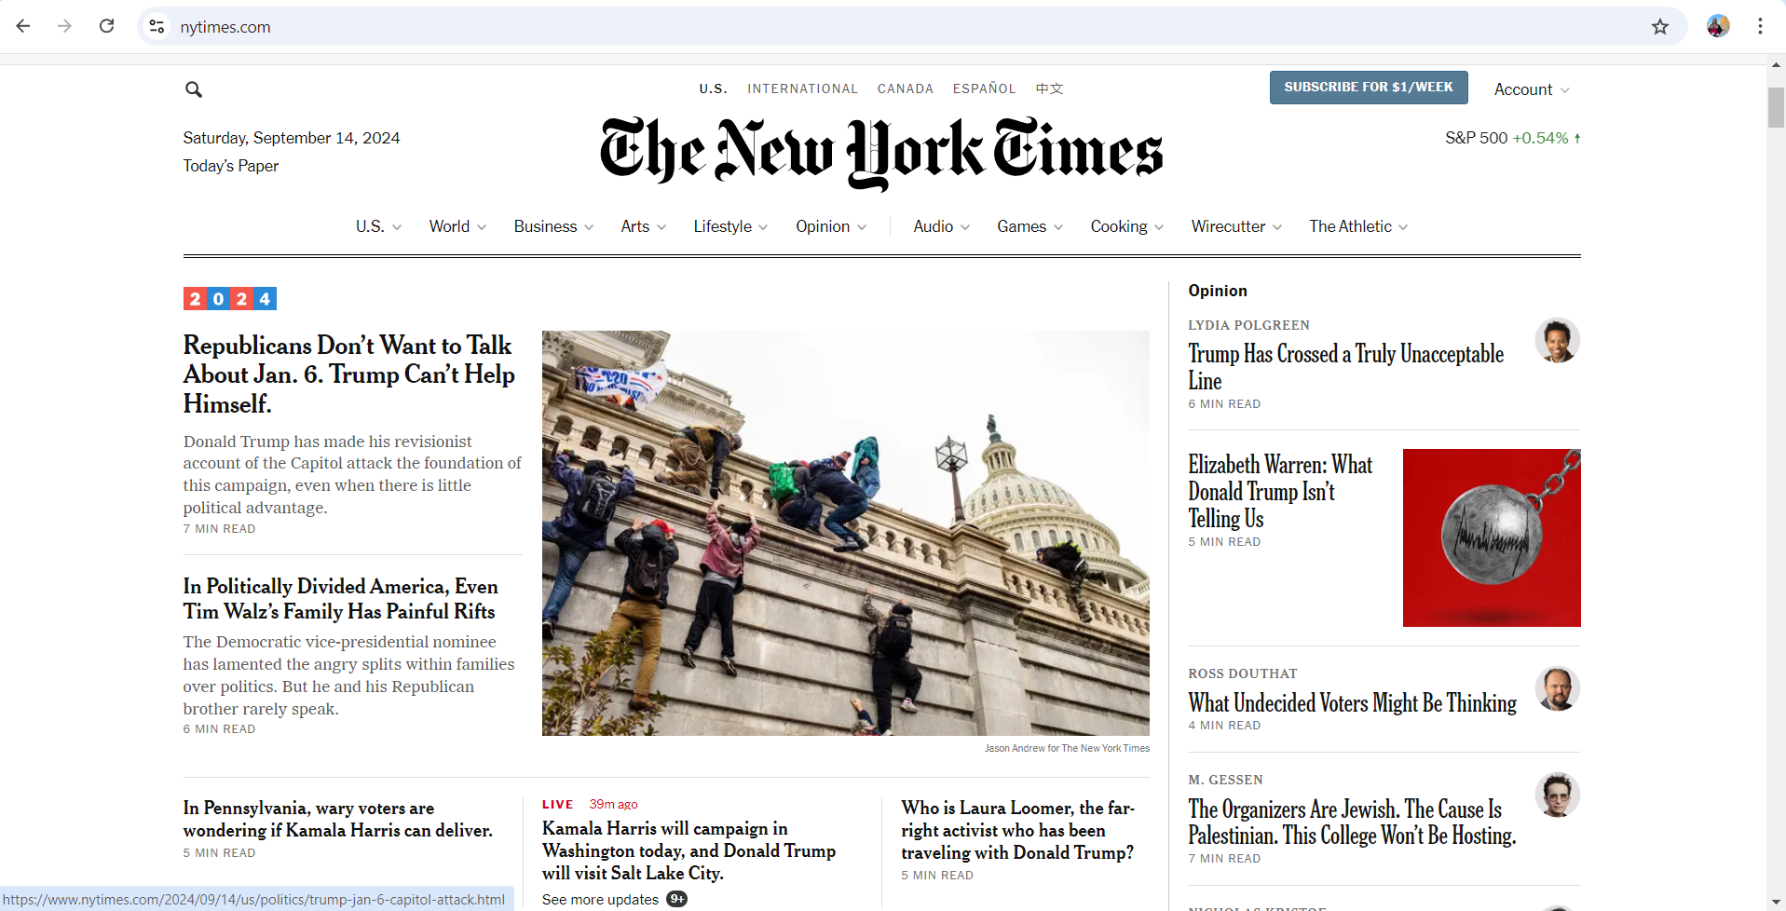The width and height of the screenshot is (1786, 911).
Task: Open the Chrome profile avatar
Action: coord(1718,26)
